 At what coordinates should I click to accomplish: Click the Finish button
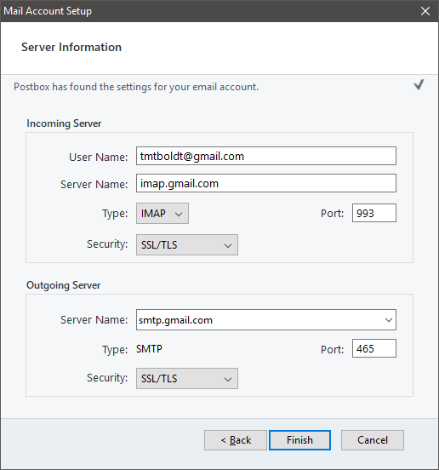click(x=299, y=440)
